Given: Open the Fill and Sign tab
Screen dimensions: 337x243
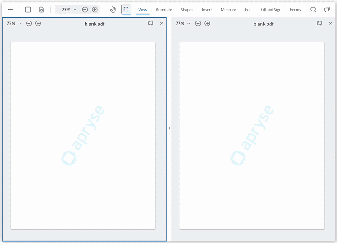Looking at the screenshot, I should pos(271,9).
